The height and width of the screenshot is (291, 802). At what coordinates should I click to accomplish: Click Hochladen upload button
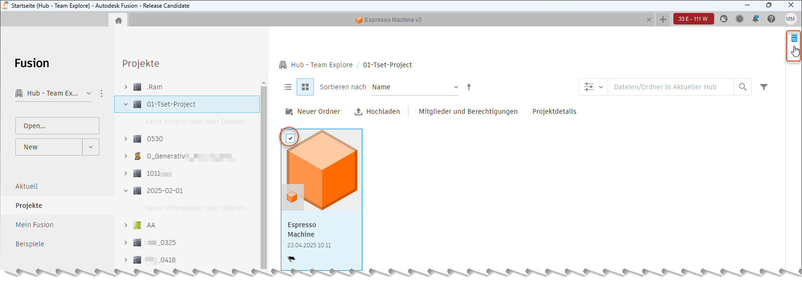(377, 111)
